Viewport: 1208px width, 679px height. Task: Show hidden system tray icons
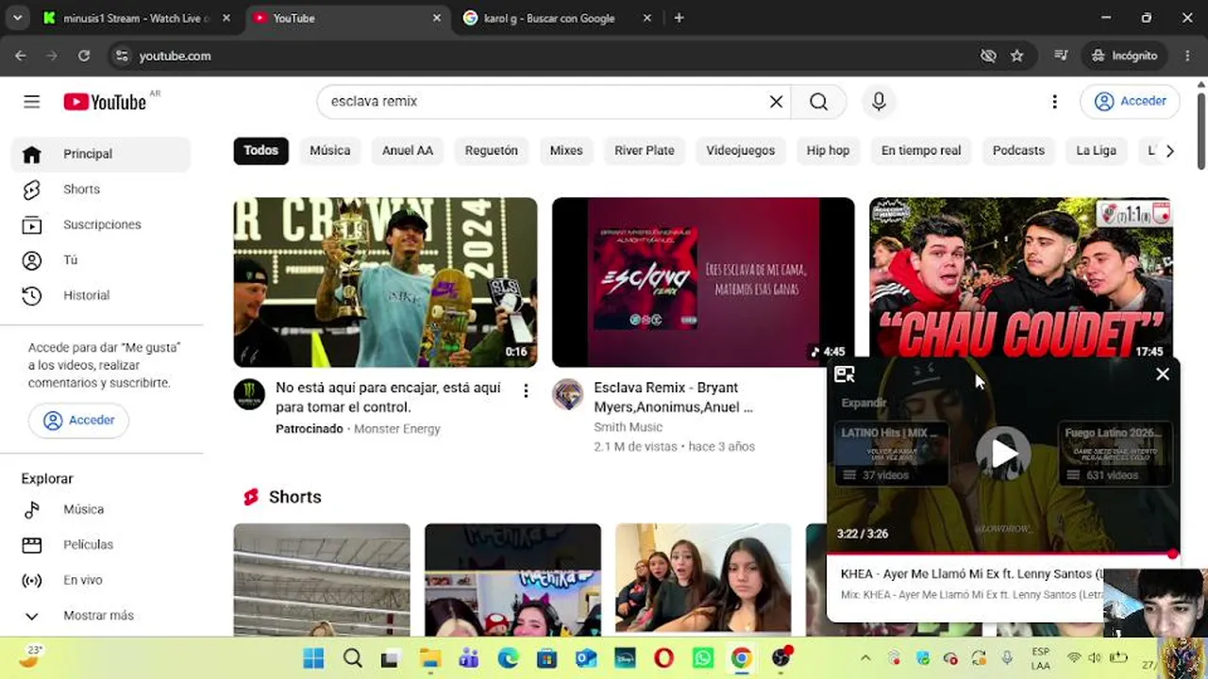click(865, 658)
